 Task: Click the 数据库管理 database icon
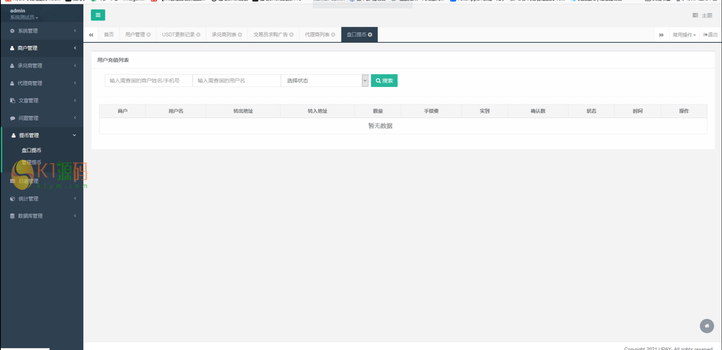point(12,216)
